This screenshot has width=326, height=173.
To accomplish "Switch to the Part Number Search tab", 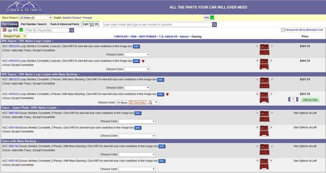I will point(33,24).
